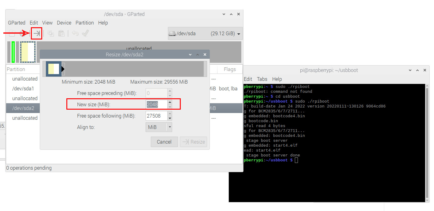Click the Copy partition toolbar icon
Screen dimensions: 434x211
pyautogui.click(x=51, y=33)
